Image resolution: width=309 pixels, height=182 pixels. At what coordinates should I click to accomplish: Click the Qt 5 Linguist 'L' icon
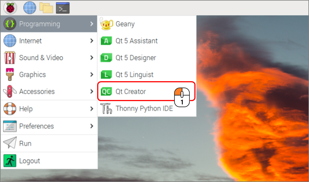point(106,75)
